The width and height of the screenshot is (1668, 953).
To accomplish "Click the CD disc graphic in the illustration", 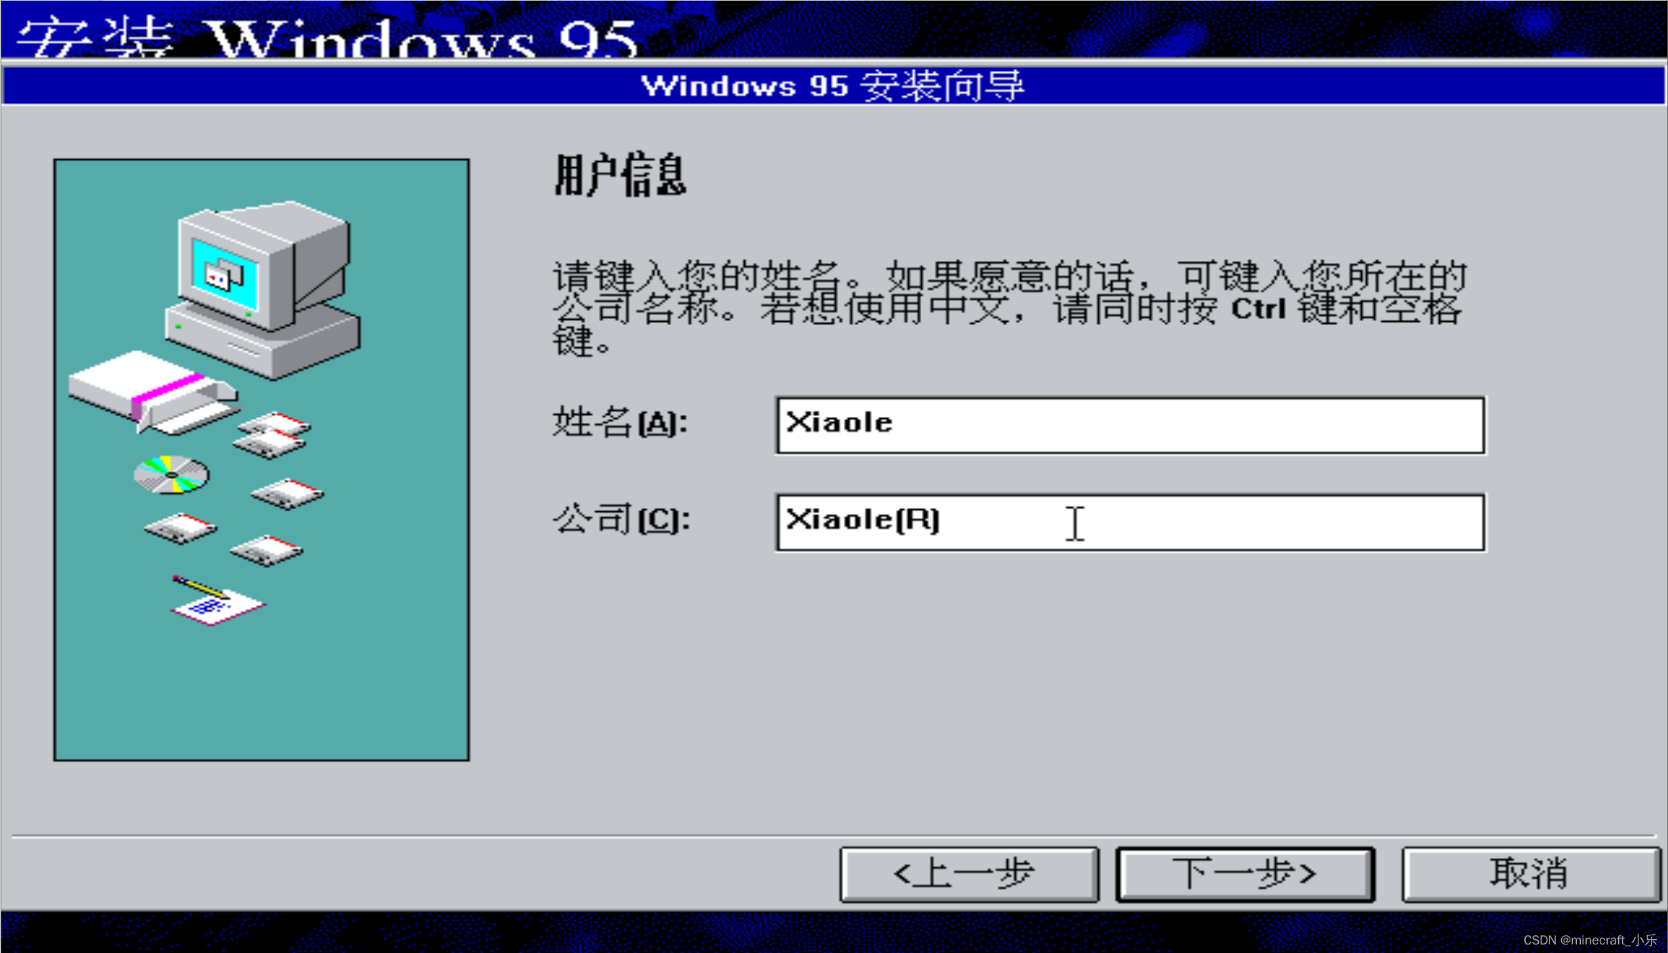I will (x=172, y=475).
